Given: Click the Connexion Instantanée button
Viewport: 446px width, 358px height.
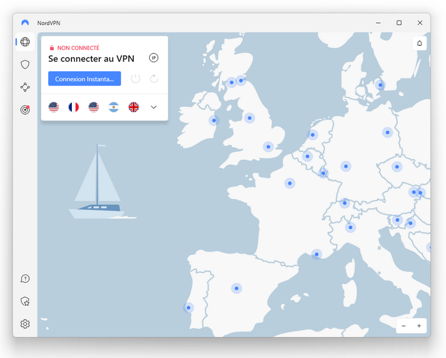Looking at the screenshot, I should click(x=84, y=78).
